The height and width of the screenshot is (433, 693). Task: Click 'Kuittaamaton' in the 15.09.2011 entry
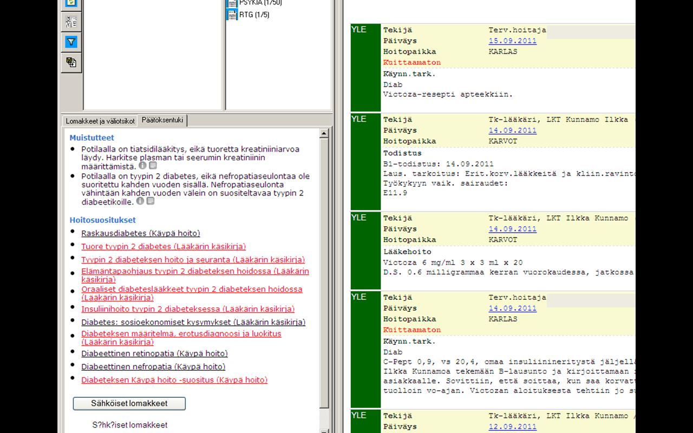coord(412,62)
